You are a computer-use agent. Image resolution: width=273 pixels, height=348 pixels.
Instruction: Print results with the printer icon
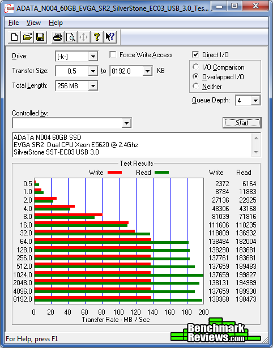[58, 37]
